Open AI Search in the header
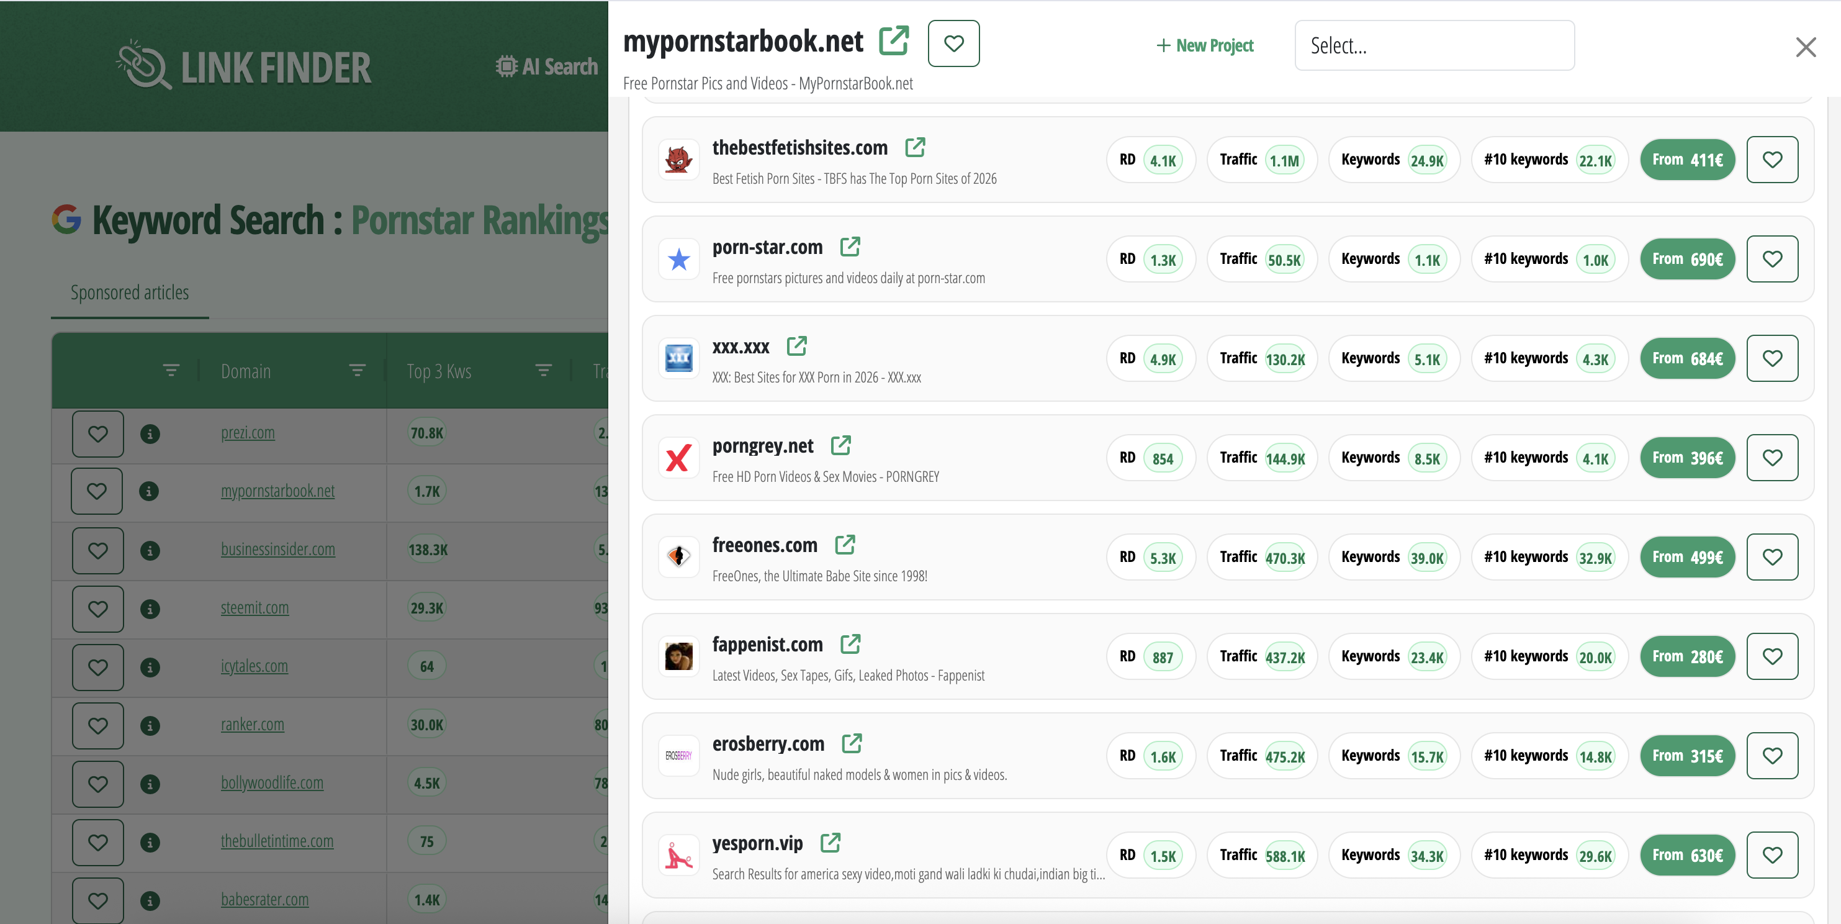The image size is (1841, 924). tap(547, 66)
